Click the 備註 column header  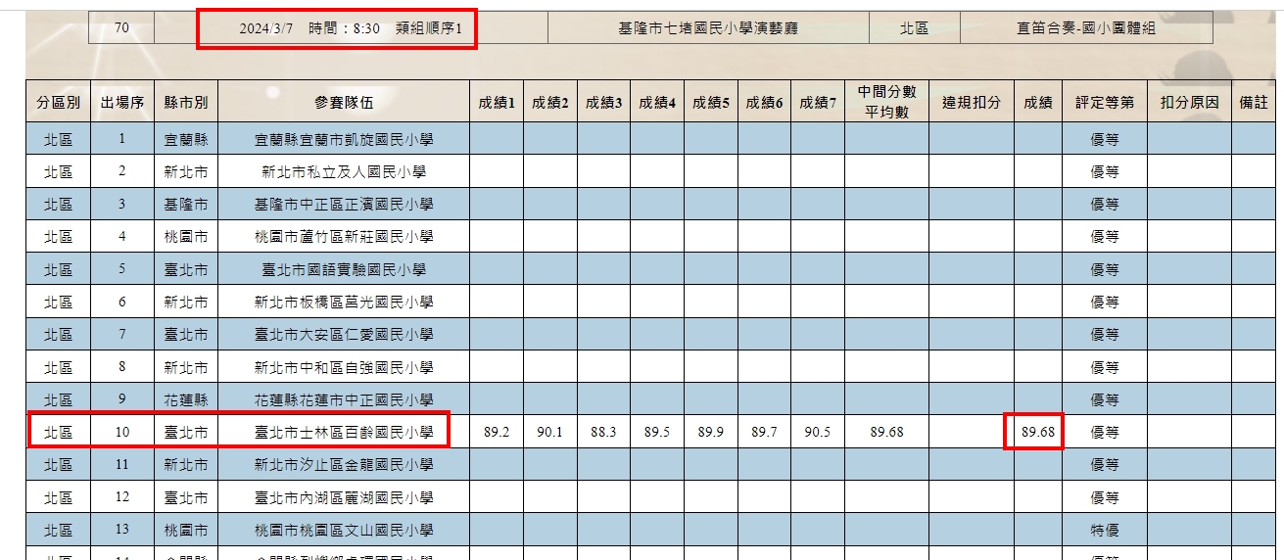point(1253,102)
